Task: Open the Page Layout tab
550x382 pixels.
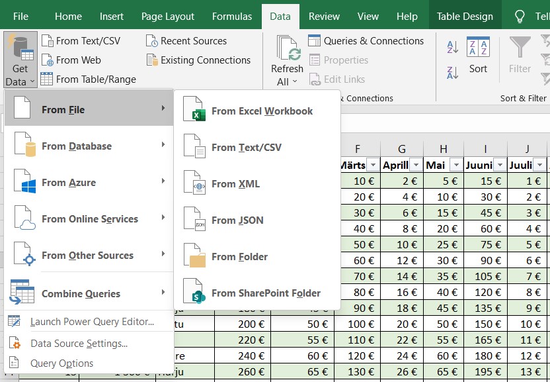Action: pyautogui.click(x=168, y=17)
